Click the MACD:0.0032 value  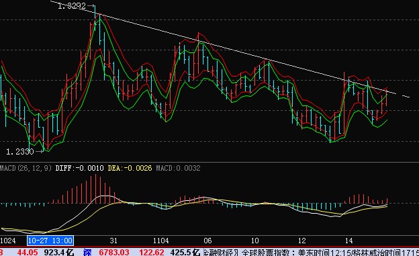tap(178, 168)
